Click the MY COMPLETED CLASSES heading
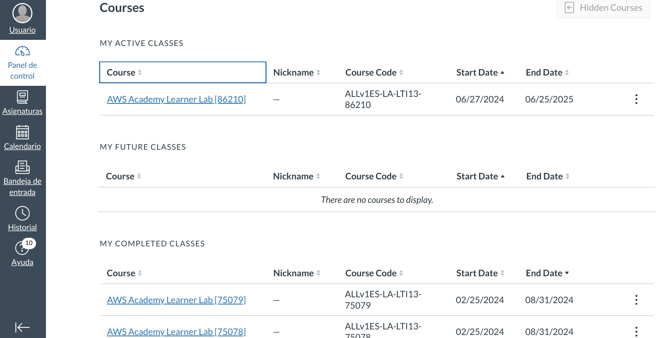 [152, 244]
